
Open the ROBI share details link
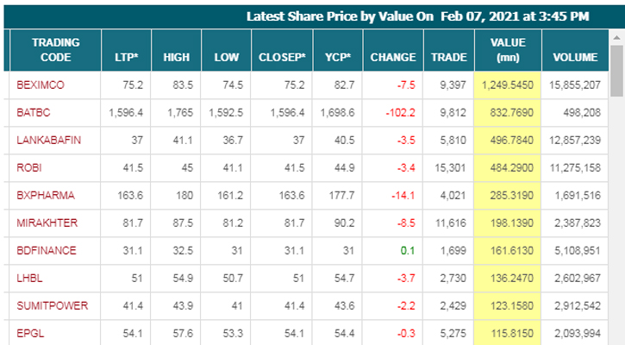click(29, 168)
